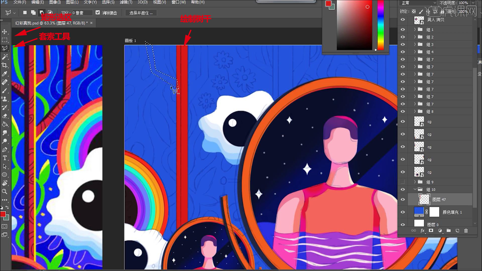The width and height of the screenshot is (482, 271).
Task: Click the create new group folder icon
Action: pos(449,231)
